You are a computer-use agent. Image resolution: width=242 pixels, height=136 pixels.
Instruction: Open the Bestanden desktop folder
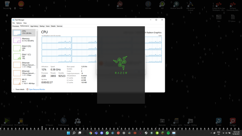(162, 122)
